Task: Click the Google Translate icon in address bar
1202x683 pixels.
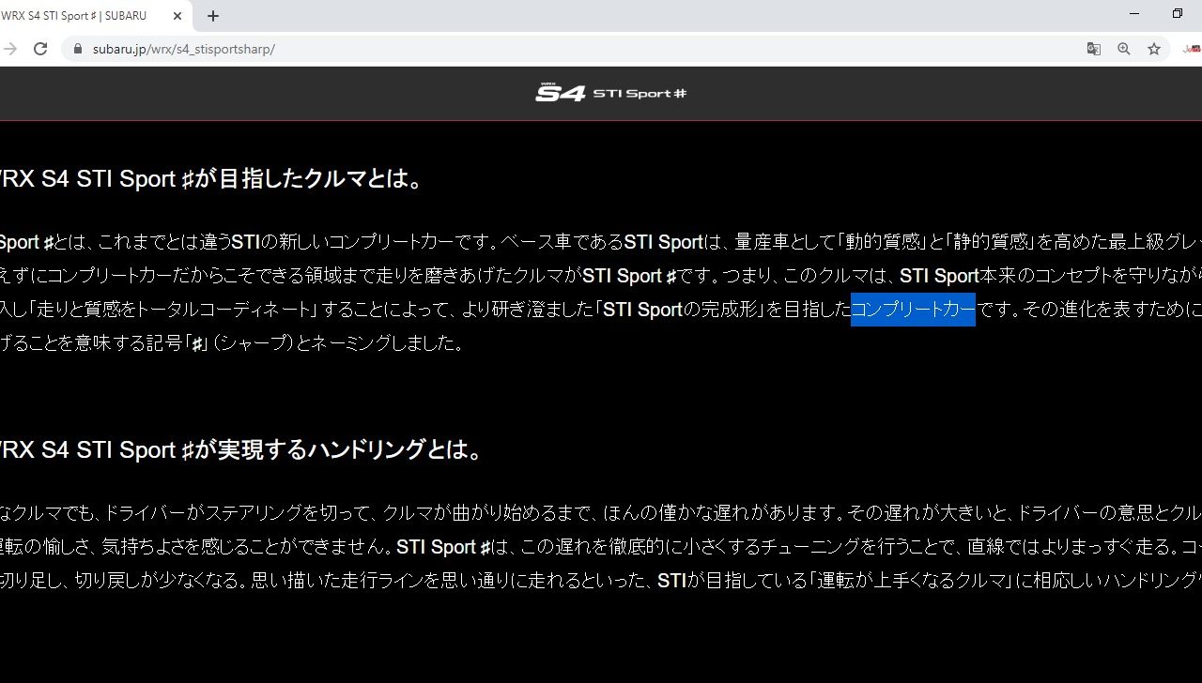Action: (x=1093, y=49)
